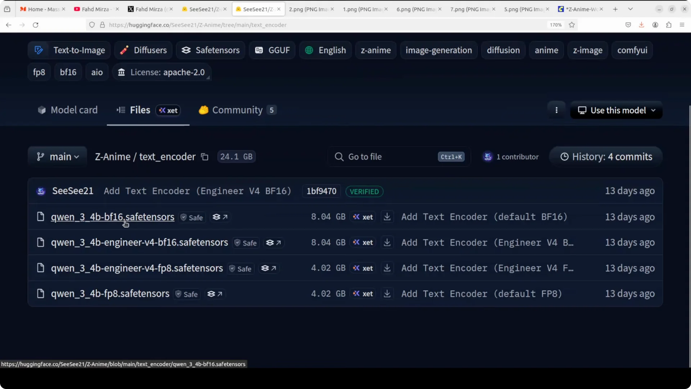This screenshot has width=691, height=389.
Task: Open commit hash 1bf9470
Action: (321, 191)
